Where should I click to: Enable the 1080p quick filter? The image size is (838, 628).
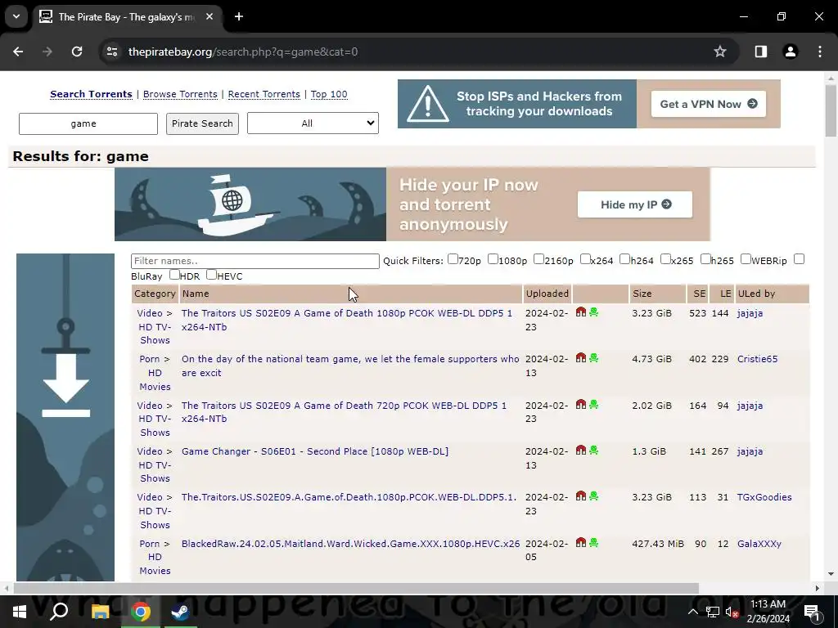click(493, 259)
